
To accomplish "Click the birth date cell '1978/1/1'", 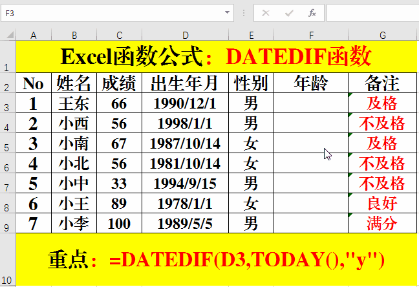I will [185, 203].
